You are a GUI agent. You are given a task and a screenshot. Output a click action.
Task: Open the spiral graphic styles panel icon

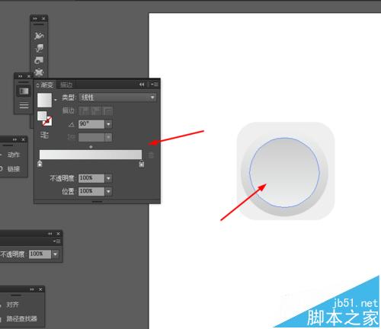[x=39, y=60]
